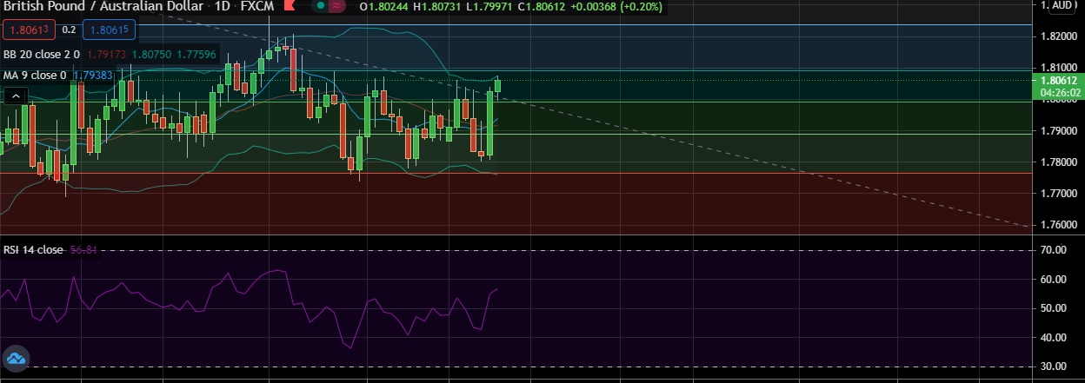
Task: Click the 70.00 RSI axis label
Action: click(1053, 250)
